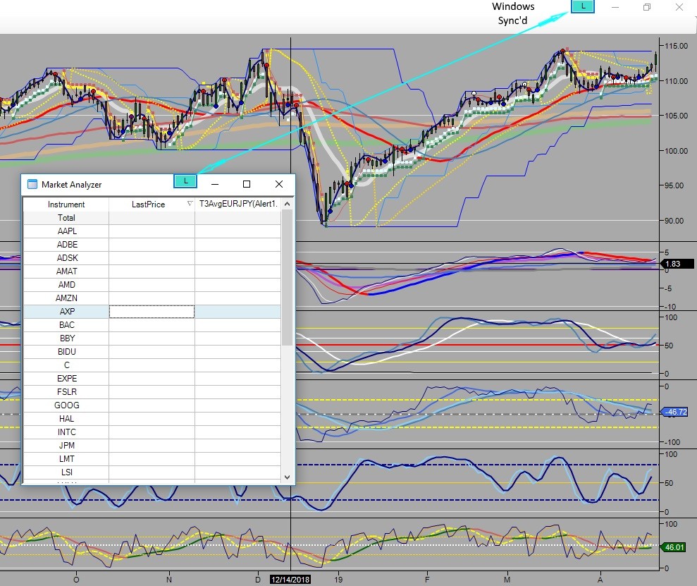Select the GOOG instrument row
Viewport: 697px width, 586px height.
coord(66,405)
